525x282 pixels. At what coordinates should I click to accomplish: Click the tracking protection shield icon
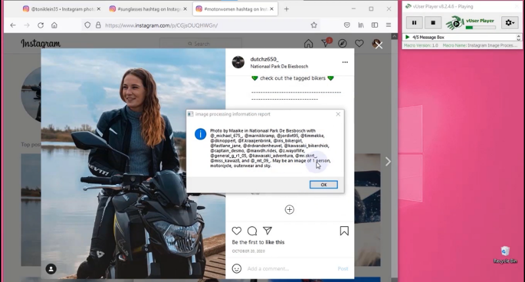(87, 25)
